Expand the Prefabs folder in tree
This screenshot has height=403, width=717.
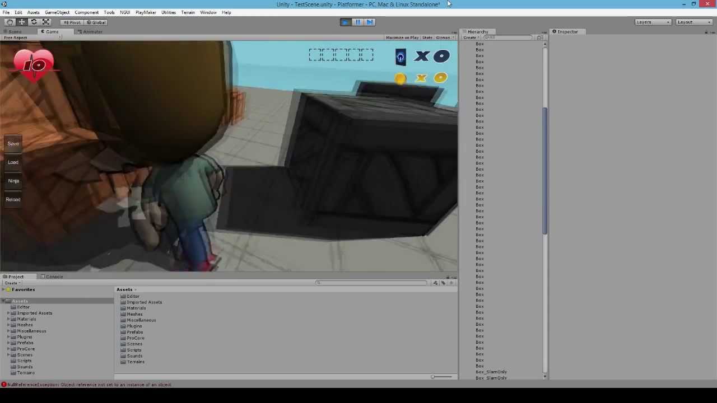pos(8,343)
